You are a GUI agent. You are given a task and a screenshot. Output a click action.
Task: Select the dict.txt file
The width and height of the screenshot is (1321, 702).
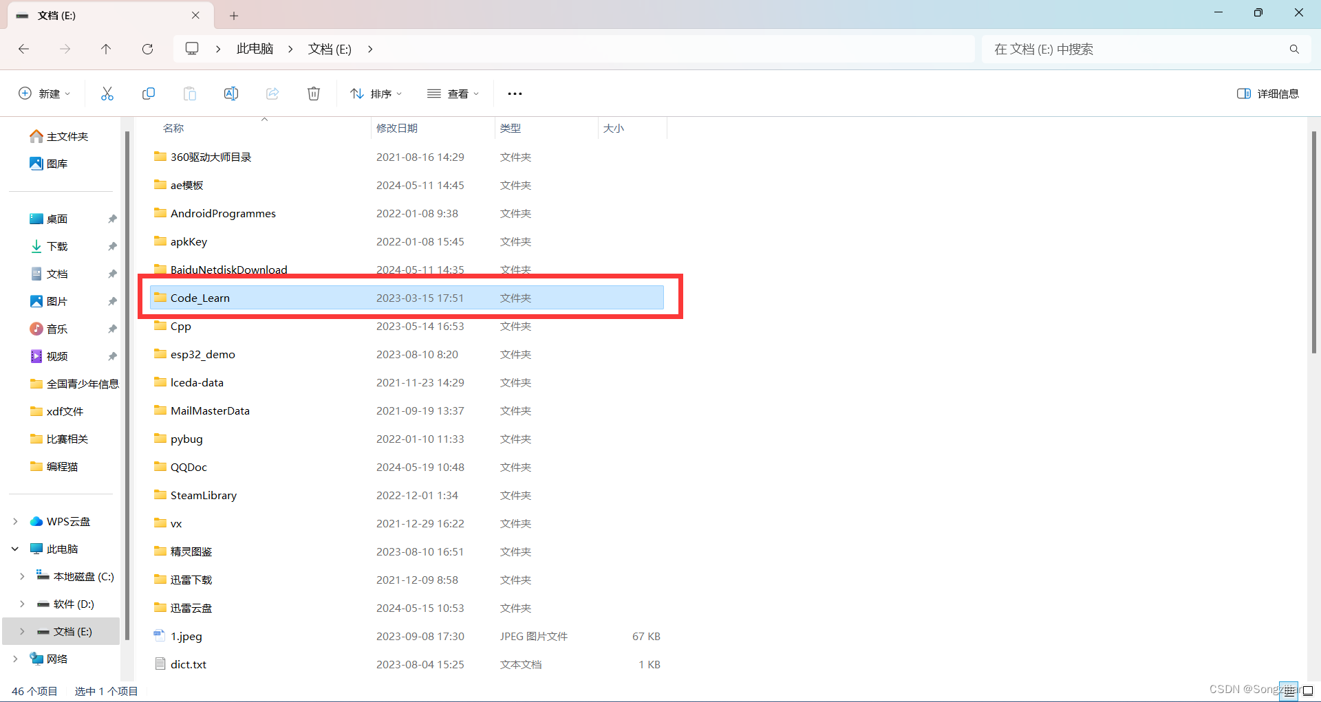coord(407,664)
